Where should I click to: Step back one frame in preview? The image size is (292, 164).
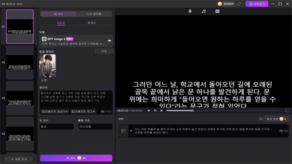tap(149, 111)
